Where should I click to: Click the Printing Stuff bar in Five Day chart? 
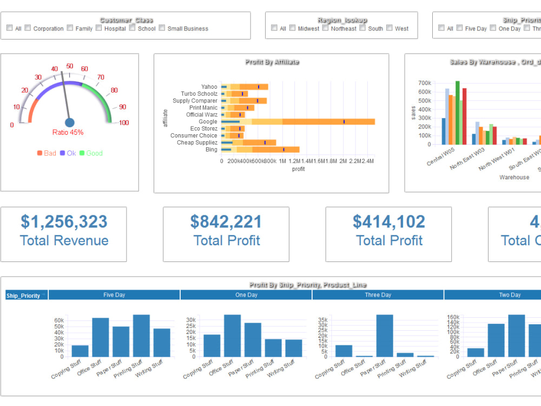tap(141, 336)
